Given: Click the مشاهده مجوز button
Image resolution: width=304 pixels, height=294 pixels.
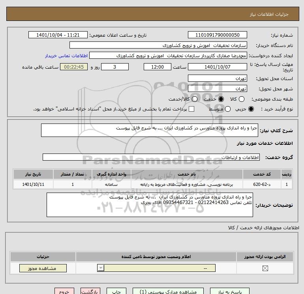Looking at the screenshot, I should click(x=43, y=268).
